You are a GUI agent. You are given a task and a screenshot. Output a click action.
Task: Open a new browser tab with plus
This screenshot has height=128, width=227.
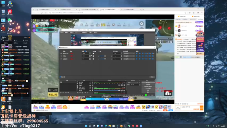tap(143, 10)
